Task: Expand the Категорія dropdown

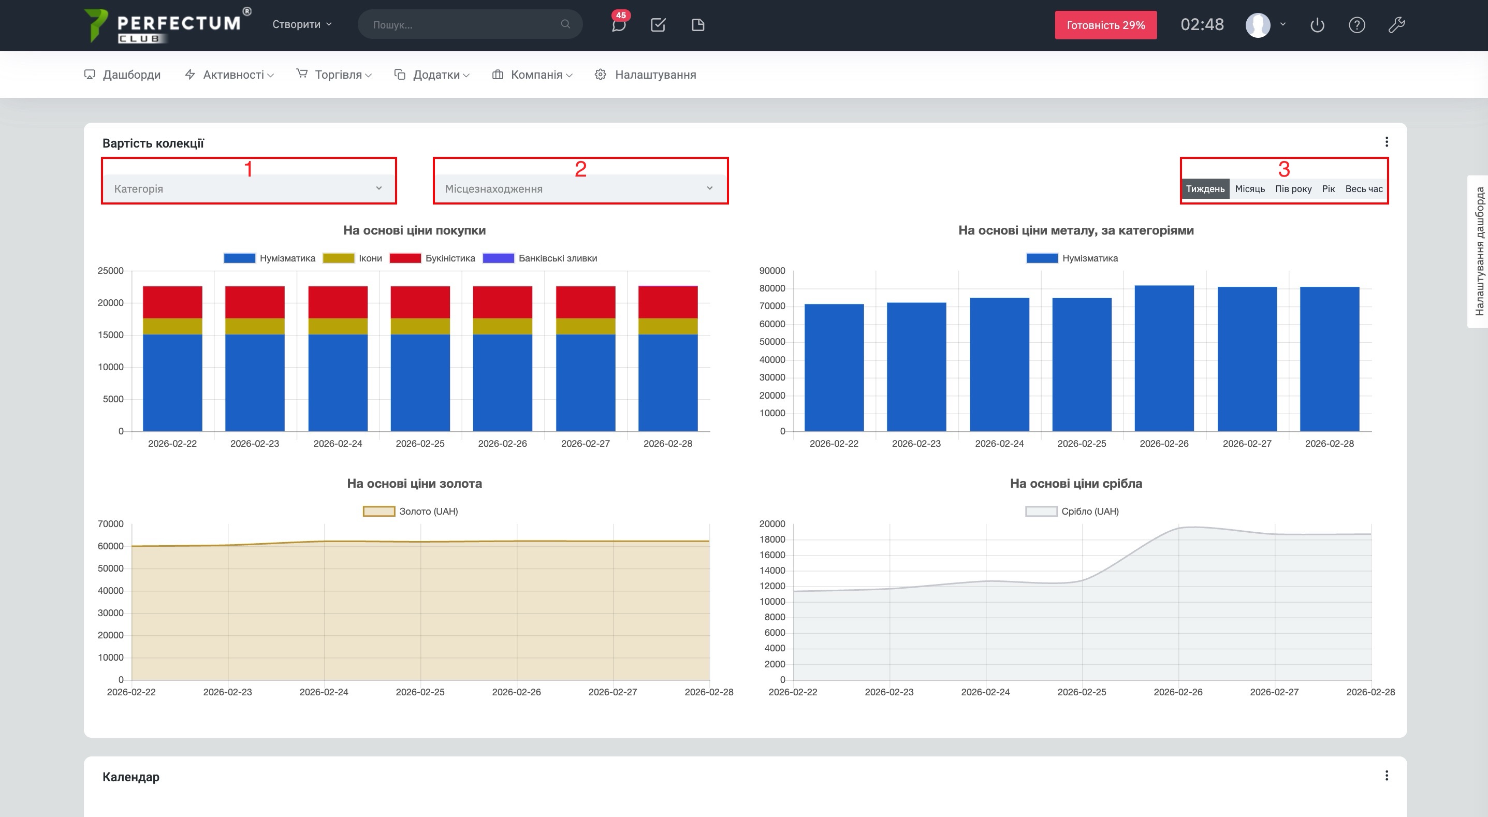Action: pyautogui.click(x=249, y=188)
